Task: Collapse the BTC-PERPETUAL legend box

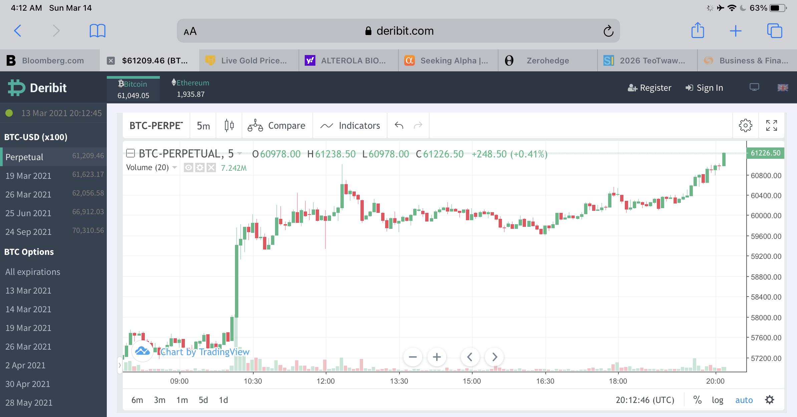Action: coord(130,153)
